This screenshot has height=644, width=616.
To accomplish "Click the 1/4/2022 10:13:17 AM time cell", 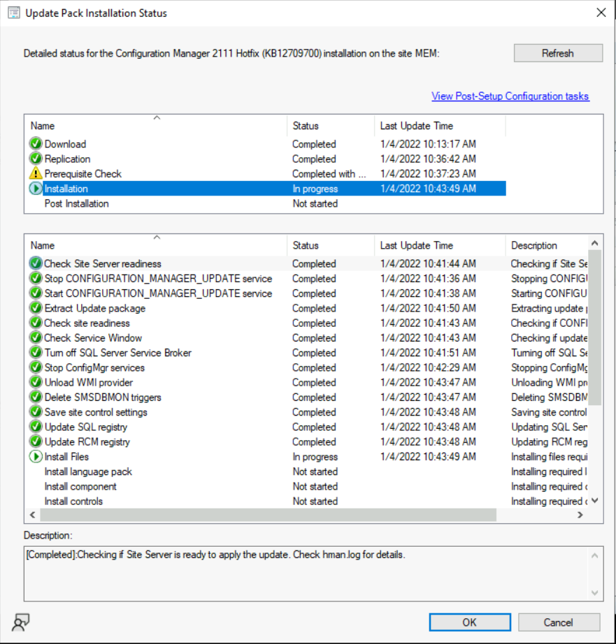I will (428, 144).
